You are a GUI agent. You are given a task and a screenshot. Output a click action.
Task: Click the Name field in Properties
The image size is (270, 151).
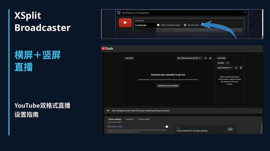pos(199,30)
